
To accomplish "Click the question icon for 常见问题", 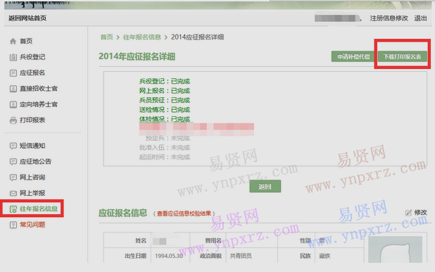I will 13,225.
